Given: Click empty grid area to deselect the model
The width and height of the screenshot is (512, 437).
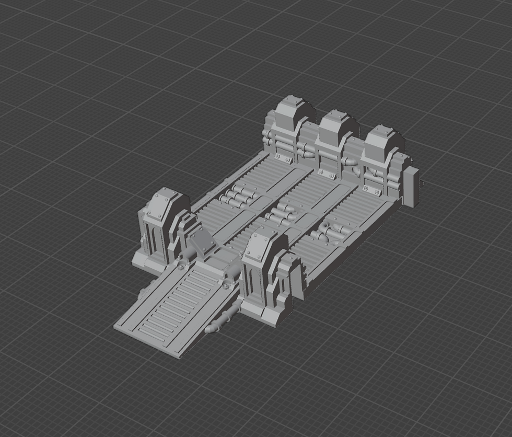Looking at the screenshot, I should point(98,98).
